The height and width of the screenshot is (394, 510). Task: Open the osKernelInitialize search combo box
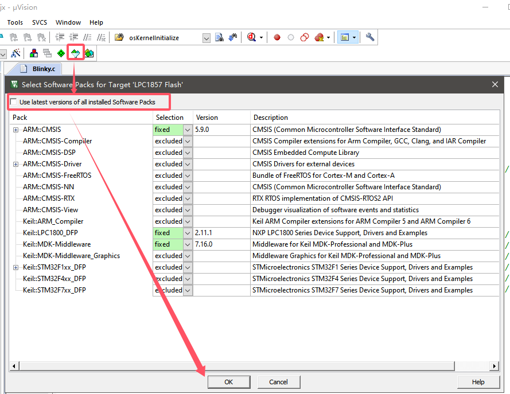207,38
